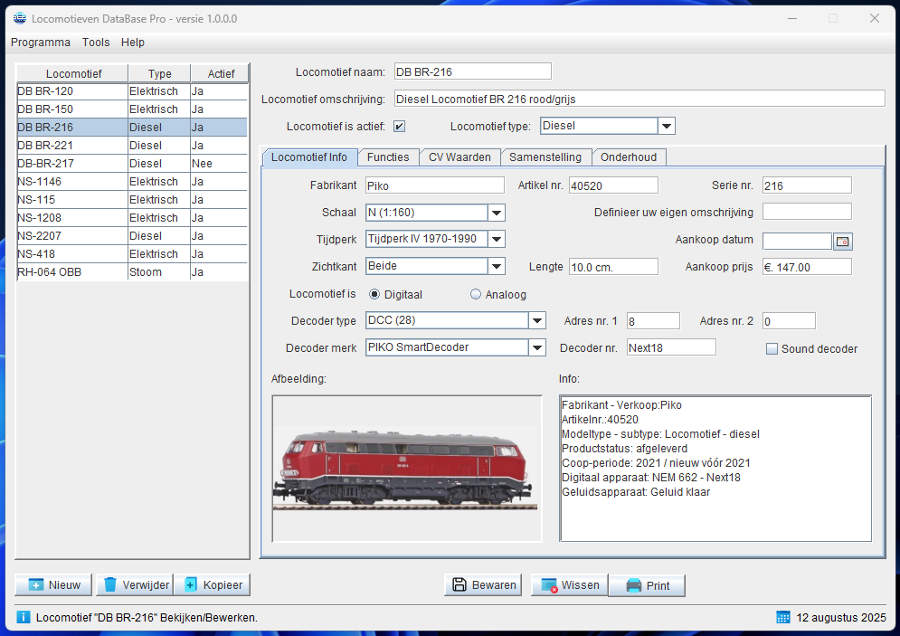
Task: Click the Stoom type cell
Action: [158, 272]
